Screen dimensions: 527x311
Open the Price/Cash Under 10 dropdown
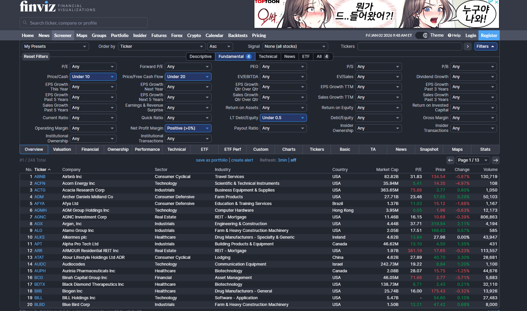93,77
